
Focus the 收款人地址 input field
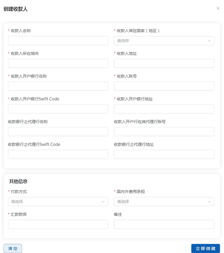click(164, 63)
